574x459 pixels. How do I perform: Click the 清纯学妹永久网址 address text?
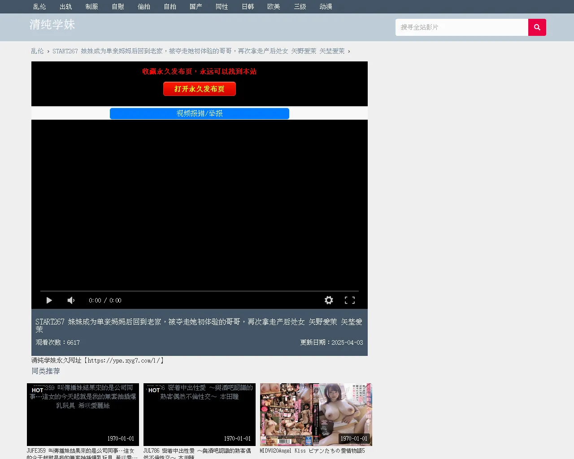point(98,360)
